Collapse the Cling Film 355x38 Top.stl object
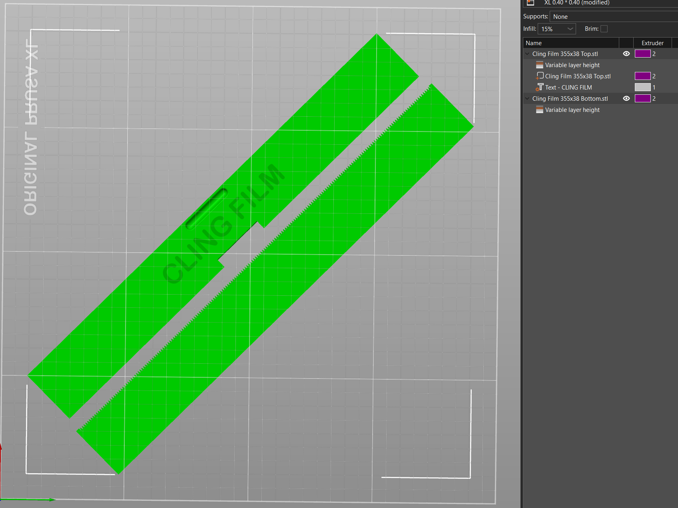Screen dimensions: 678x508 coord(527,54)
